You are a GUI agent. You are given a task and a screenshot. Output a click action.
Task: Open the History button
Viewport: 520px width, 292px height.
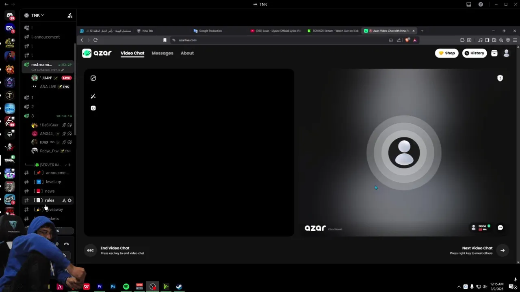(474, 53)
